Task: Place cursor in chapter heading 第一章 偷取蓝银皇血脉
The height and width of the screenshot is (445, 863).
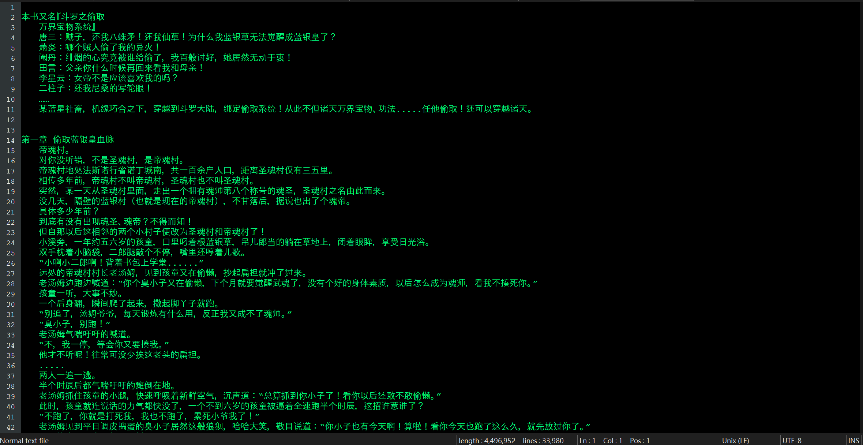Action: click(x=68, y=140)
